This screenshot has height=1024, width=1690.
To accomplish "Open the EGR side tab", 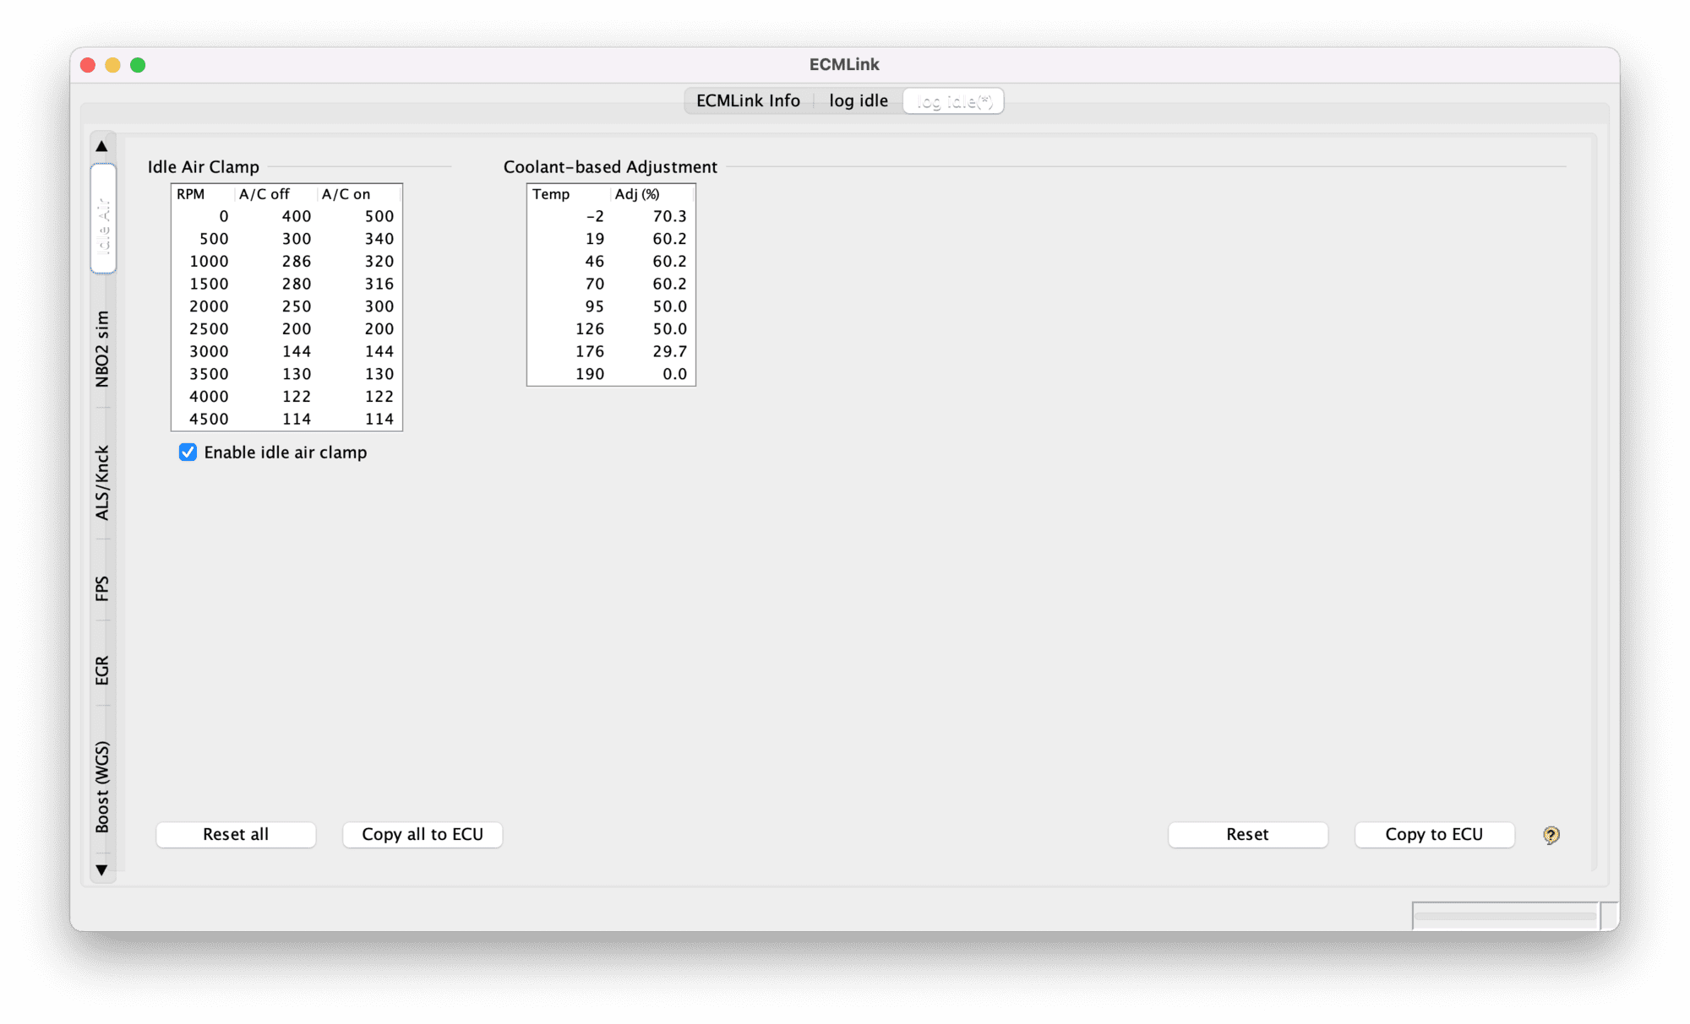I will [102, 670].
